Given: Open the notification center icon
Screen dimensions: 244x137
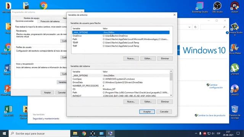Looking at the screenshot, I should tap(238, 134).
